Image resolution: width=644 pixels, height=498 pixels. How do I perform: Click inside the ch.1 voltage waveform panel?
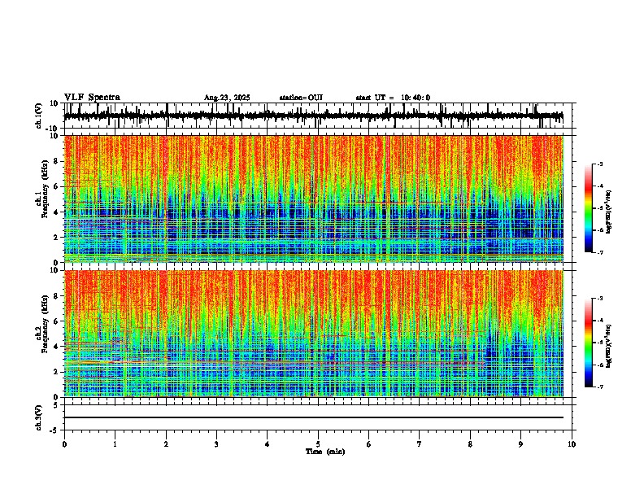click(x=317, y=116)
